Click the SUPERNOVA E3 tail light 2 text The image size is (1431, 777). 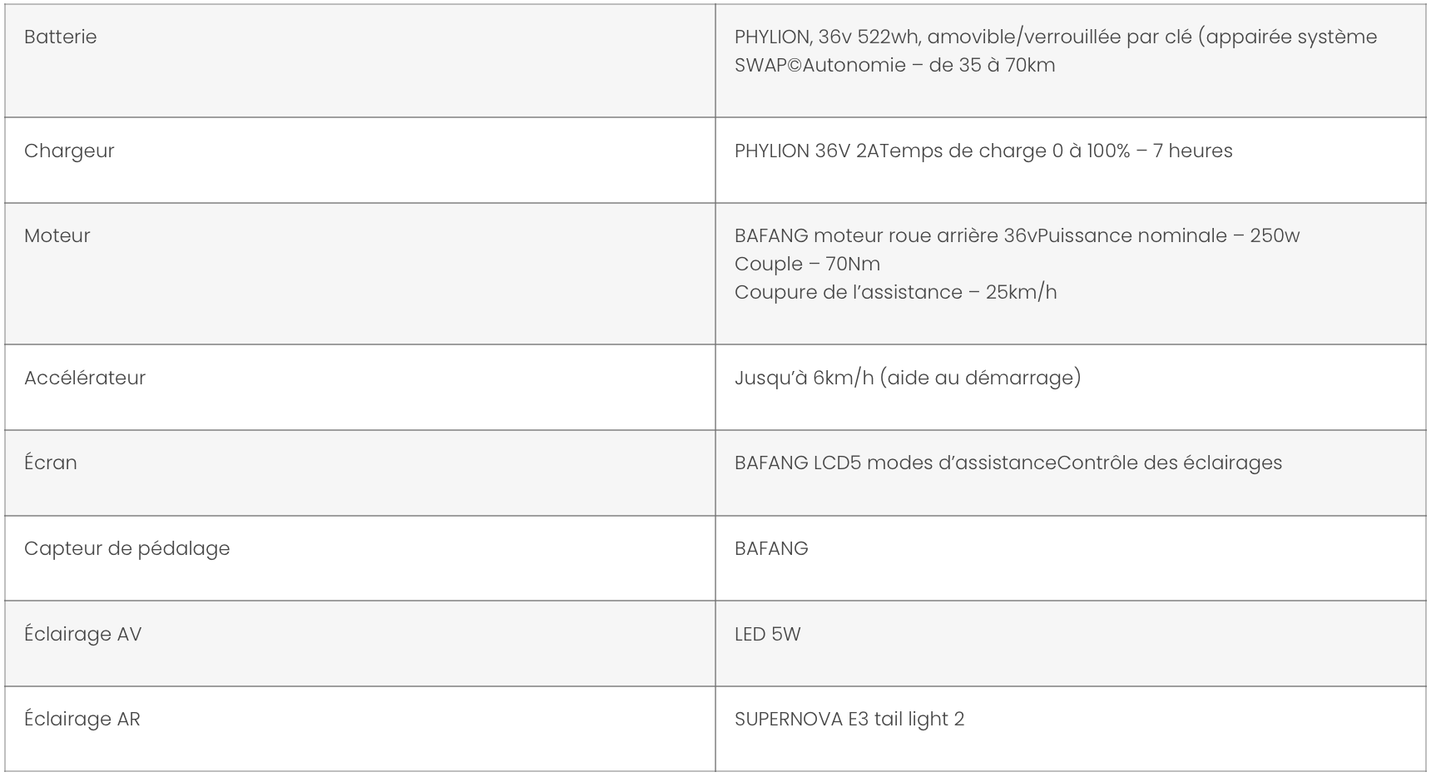coord(849,720)
